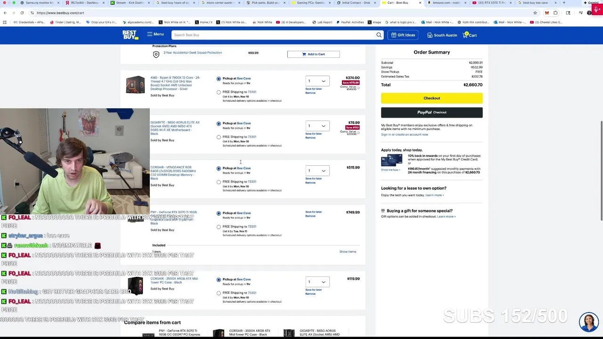Select FREE Shipping for GIGABYTE motherboard
The width and height of the screenshot is (603, 339).
tap(219, 137)
